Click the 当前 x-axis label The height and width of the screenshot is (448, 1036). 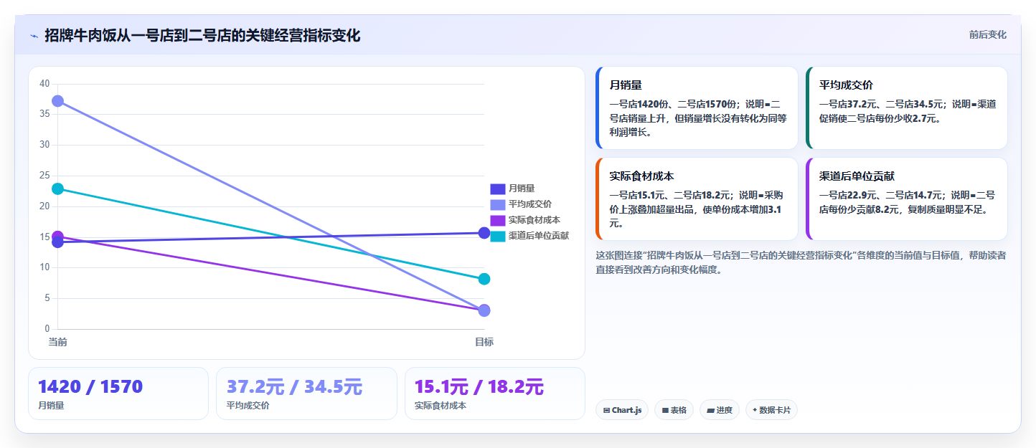coord(57,342)
